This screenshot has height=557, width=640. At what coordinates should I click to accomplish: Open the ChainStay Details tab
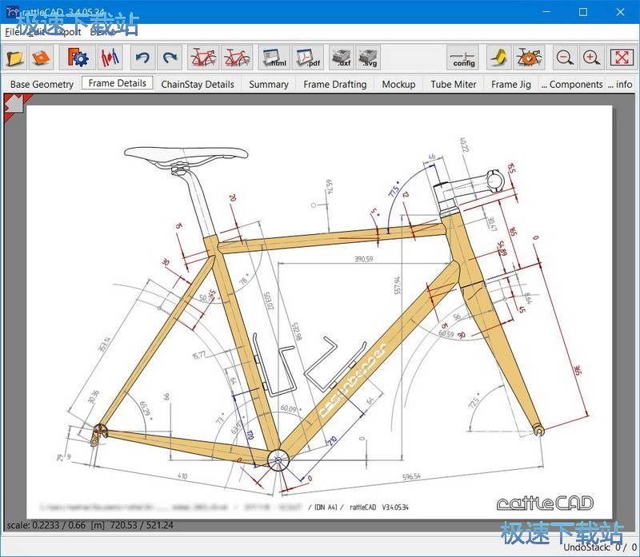(x=198, y=84)
